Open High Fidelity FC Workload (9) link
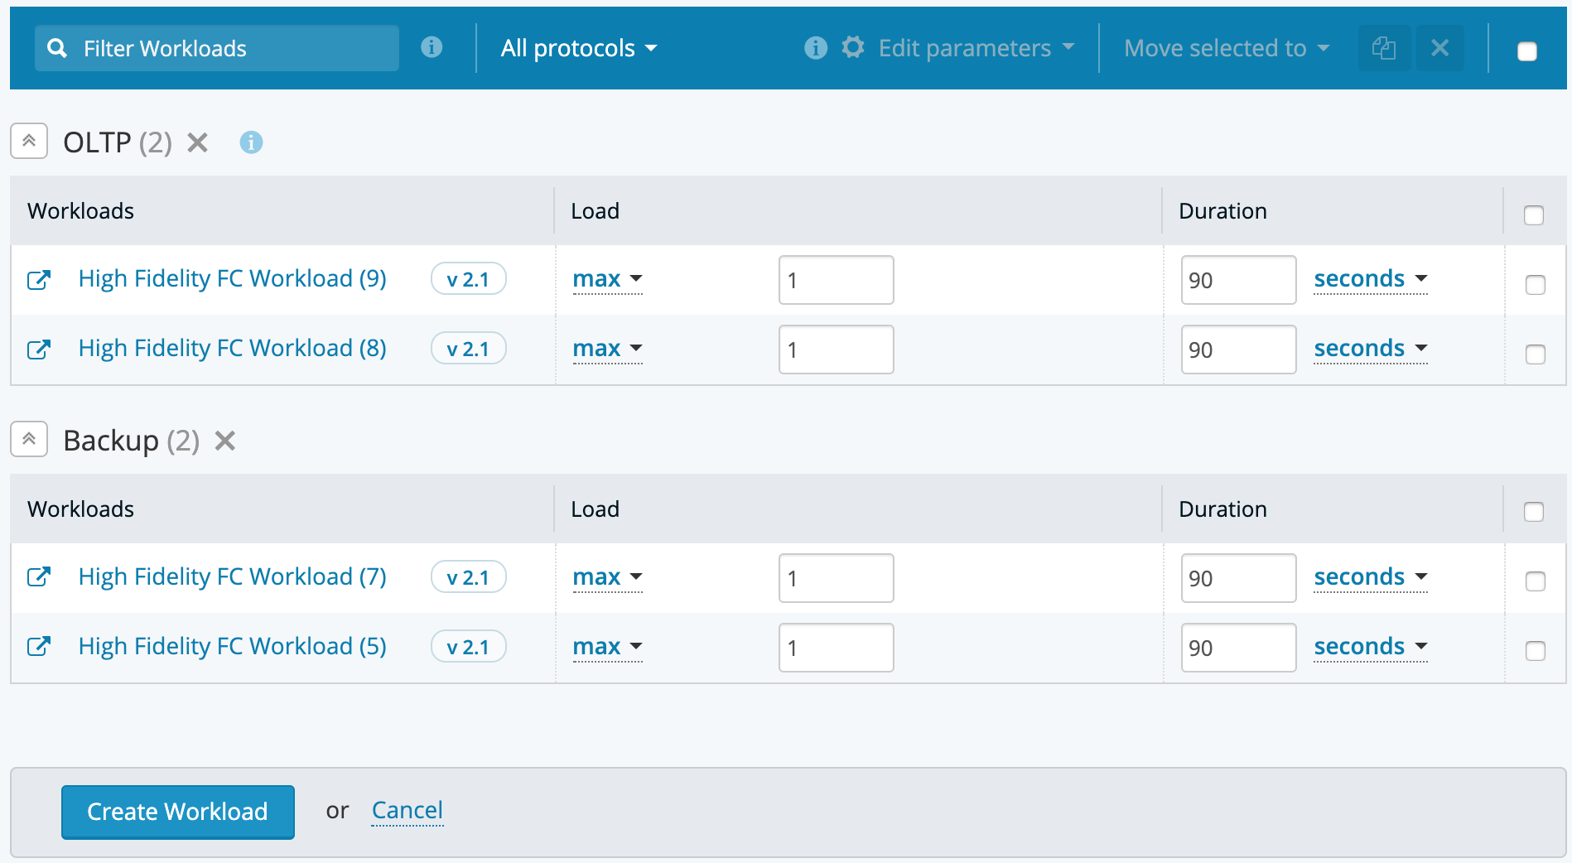Viewport: 1572px width, 863px height. coord(233,279)
